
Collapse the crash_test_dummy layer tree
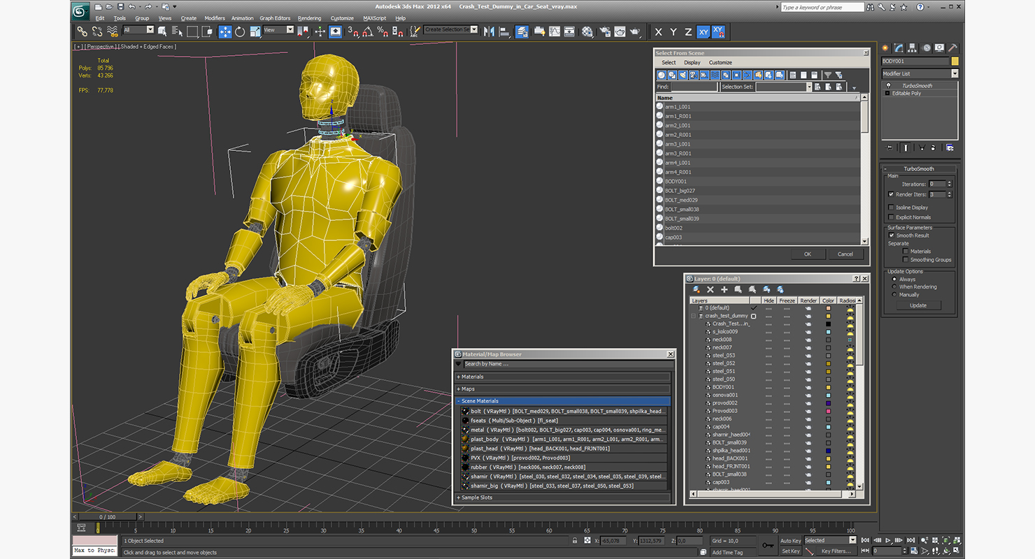pyautogui.click(x=694, y=316)
